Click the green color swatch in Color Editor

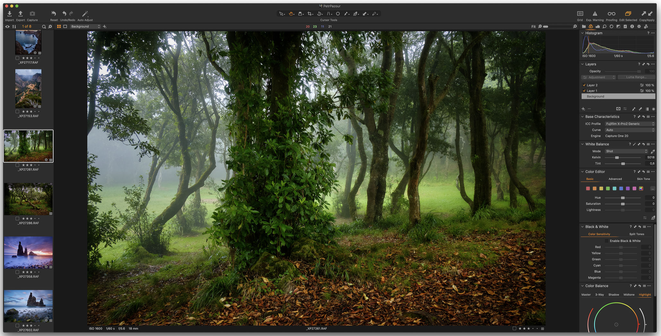[x=608, y=189]
